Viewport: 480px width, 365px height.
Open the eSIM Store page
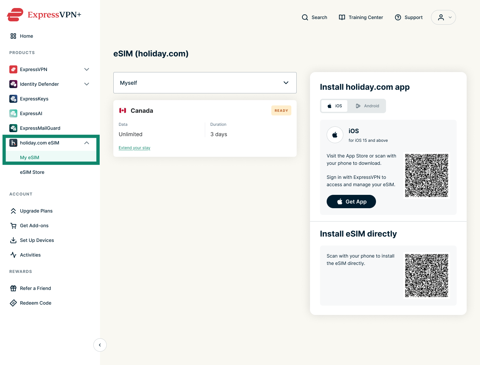(32, 172)
